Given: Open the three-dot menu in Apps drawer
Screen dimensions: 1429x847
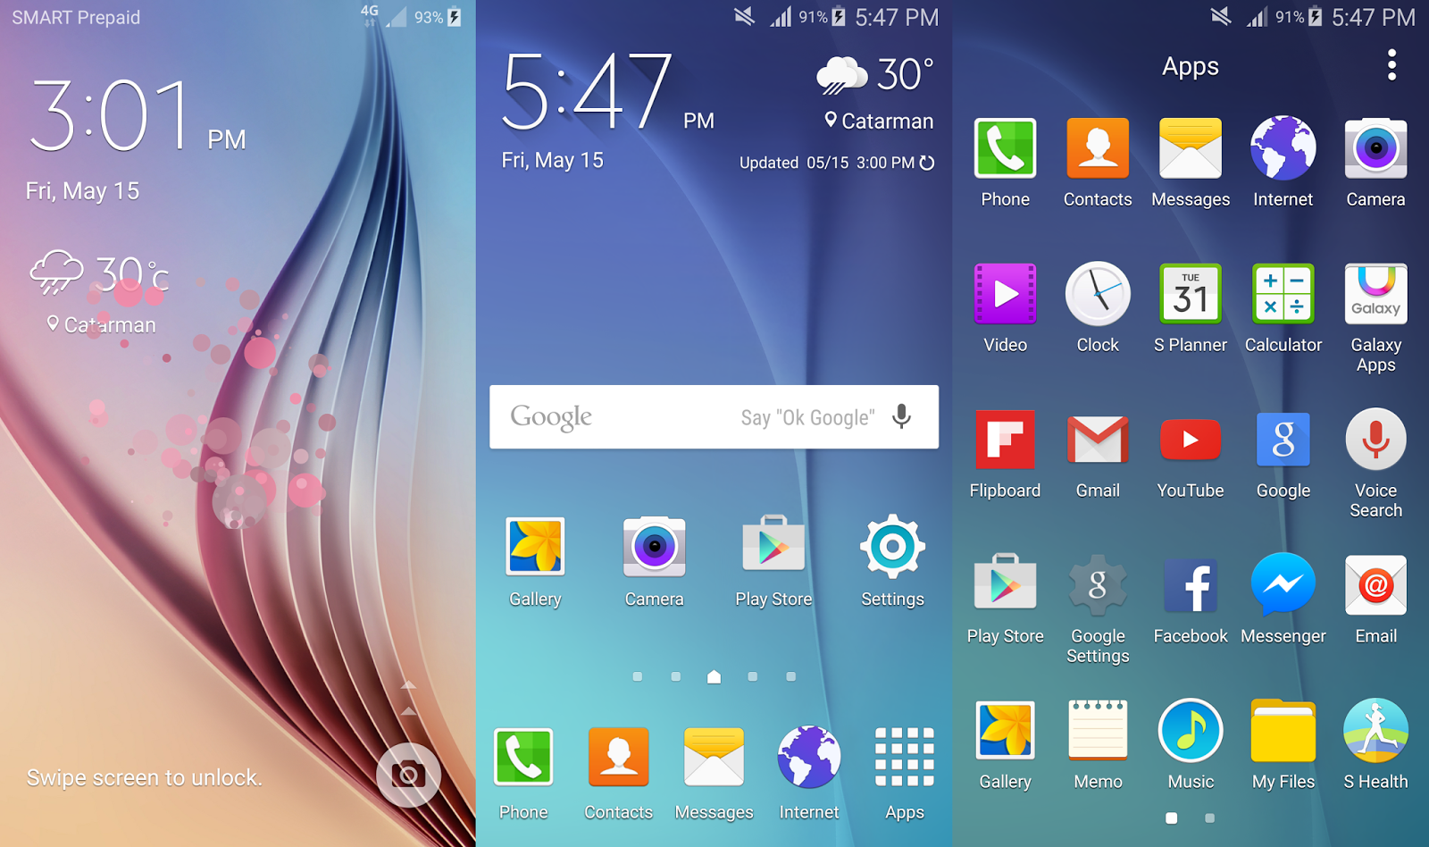Looking at the screenshot, I should [1391, 65].
